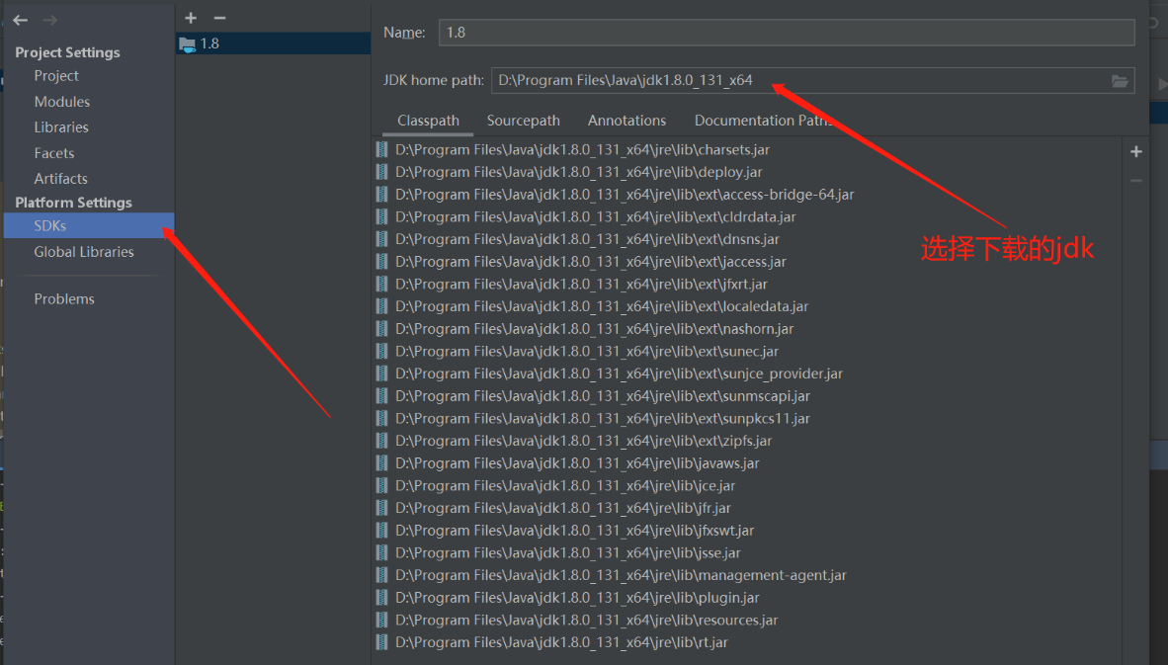Select the javaws.jar entry
1168x665 pixels.
click(x=577, y=463)
